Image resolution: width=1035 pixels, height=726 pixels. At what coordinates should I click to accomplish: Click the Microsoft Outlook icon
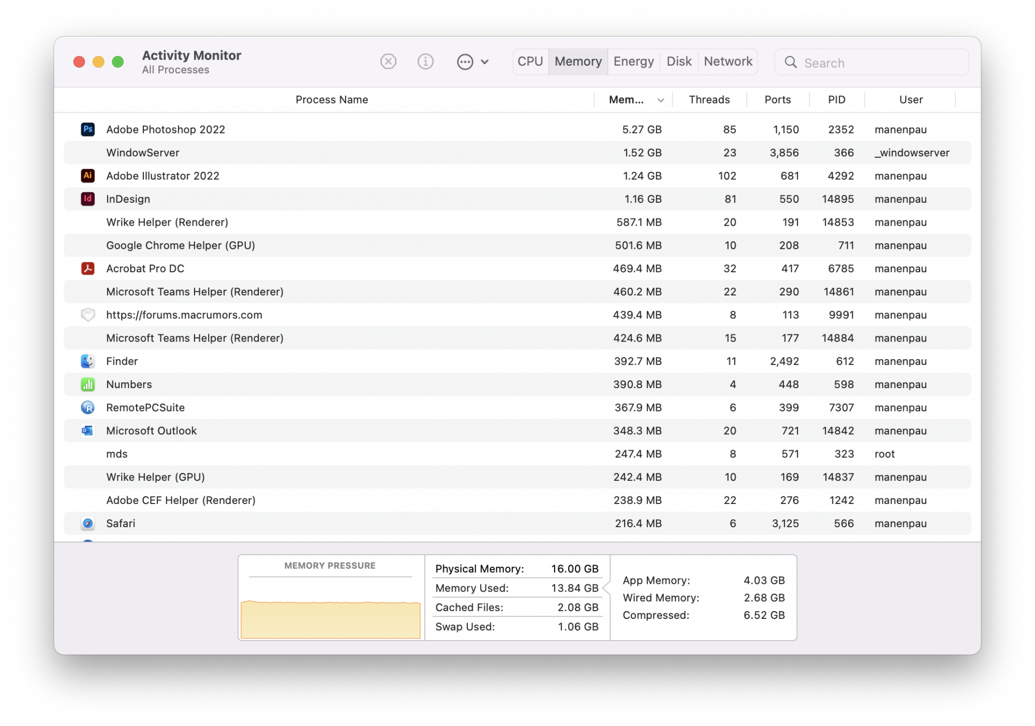(x=87, y=431)
